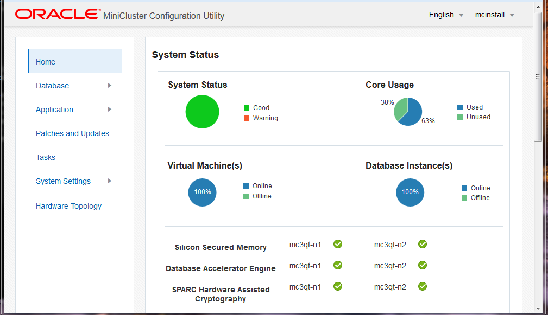This screenshot has width=548, height=315.
Task: Click the Core Usage heading
Action: click(389, 85)
